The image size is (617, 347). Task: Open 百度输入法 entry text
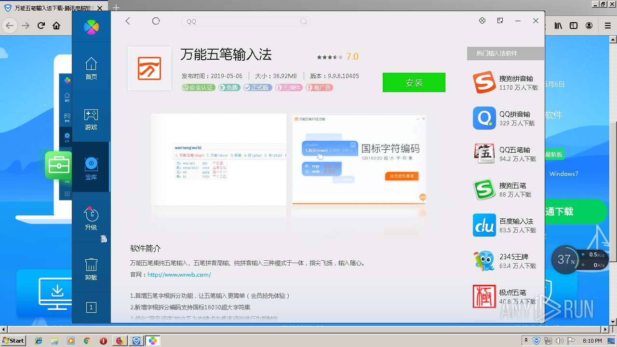[516, 221]
